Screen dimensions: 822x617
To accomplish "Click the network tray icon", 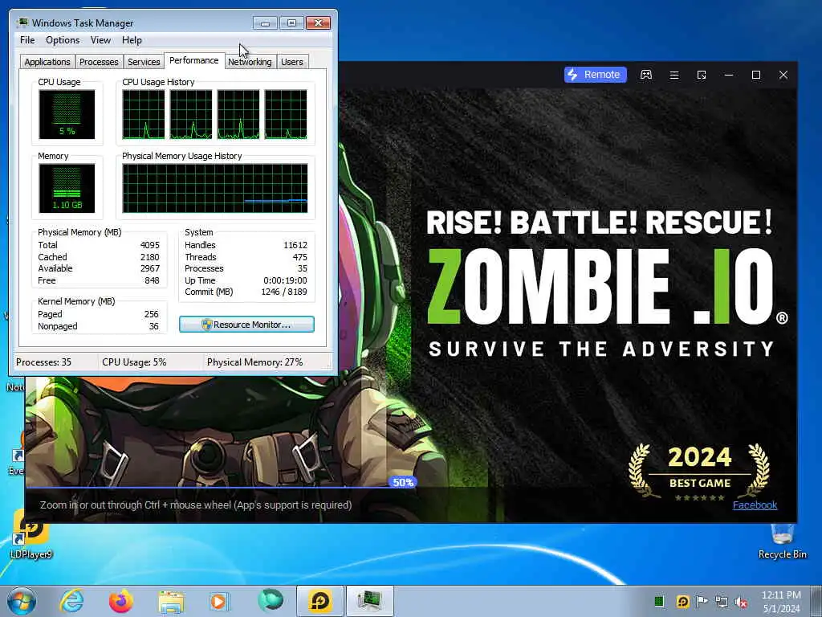I will click(722, 602).
